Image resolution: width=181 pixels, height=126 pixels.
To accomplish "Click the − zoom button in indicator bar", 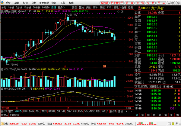I will click(131, 111).
